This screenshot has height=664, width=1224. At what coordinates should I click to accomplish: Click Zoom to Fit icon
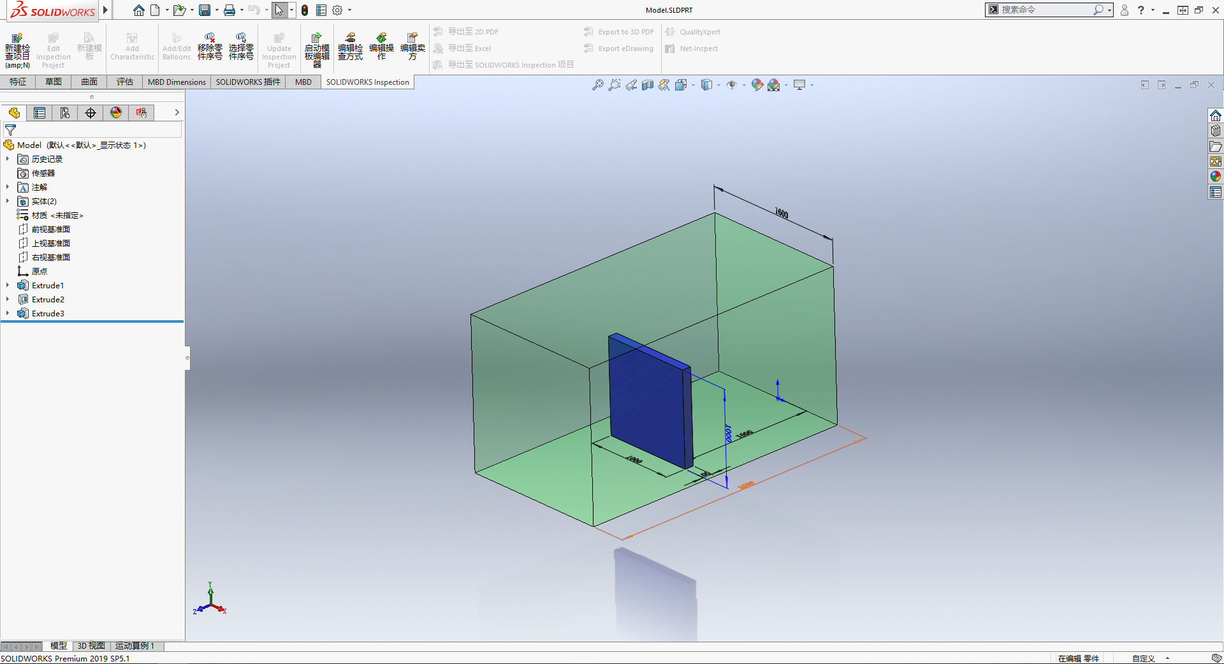point(597,85)
